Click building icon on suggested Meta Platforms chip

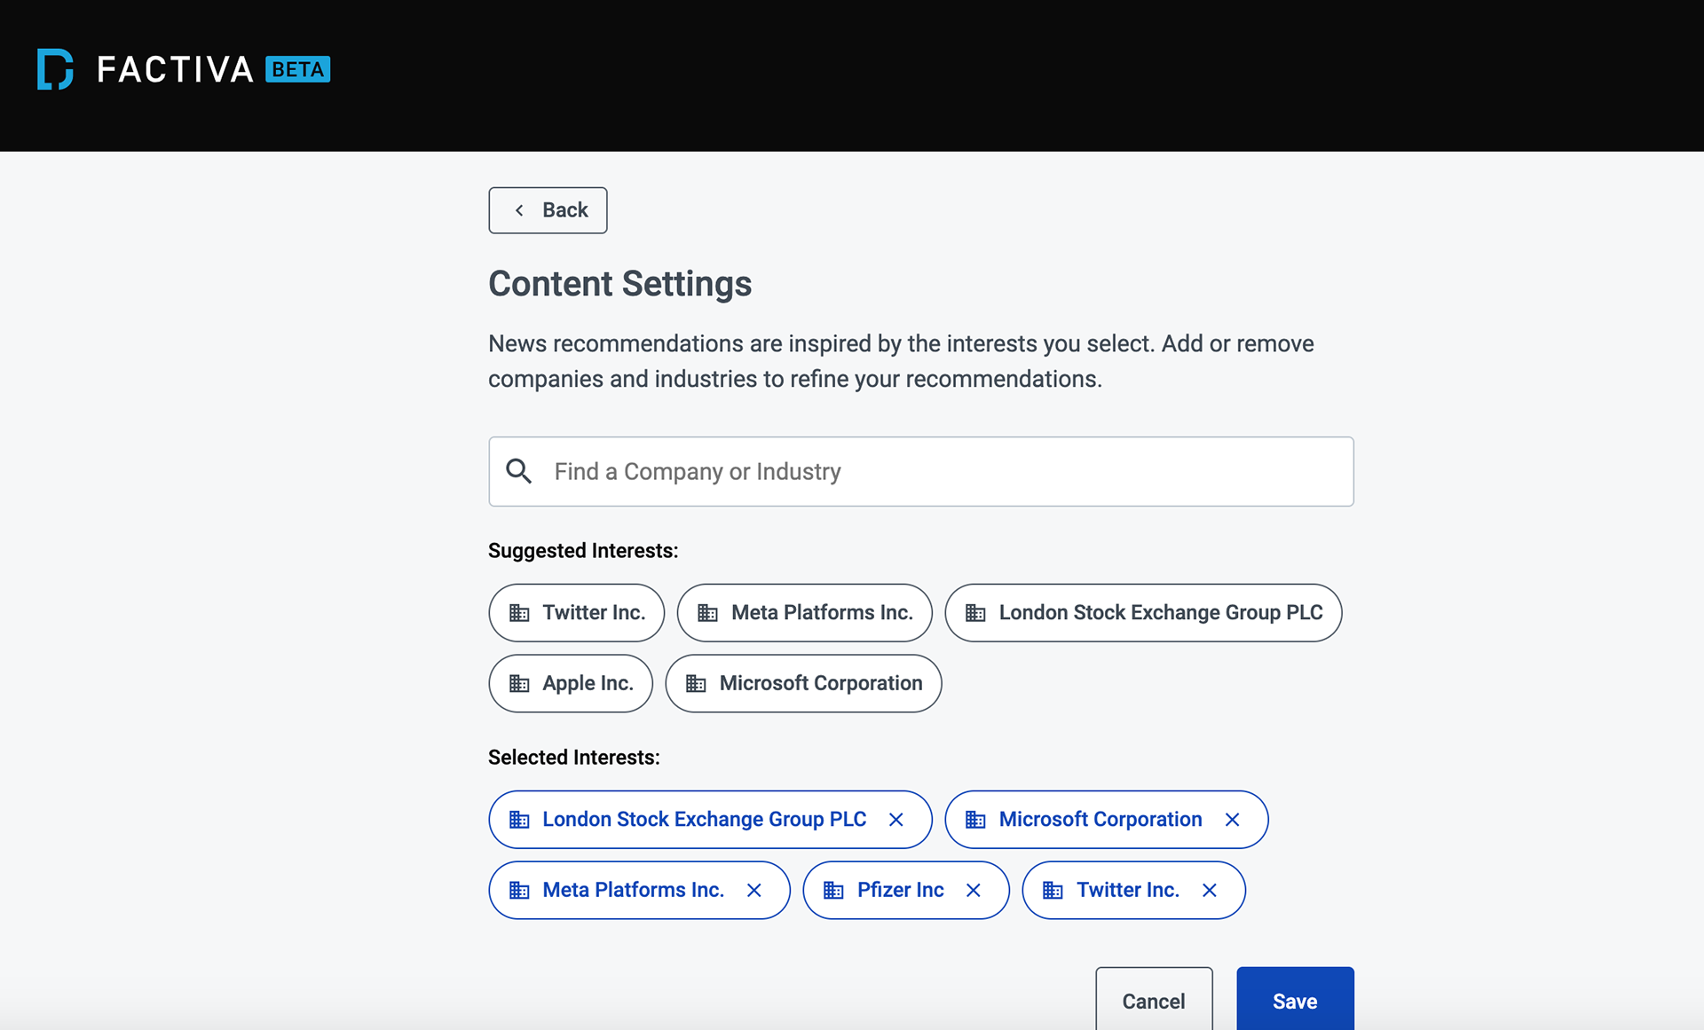click(707, 612)
